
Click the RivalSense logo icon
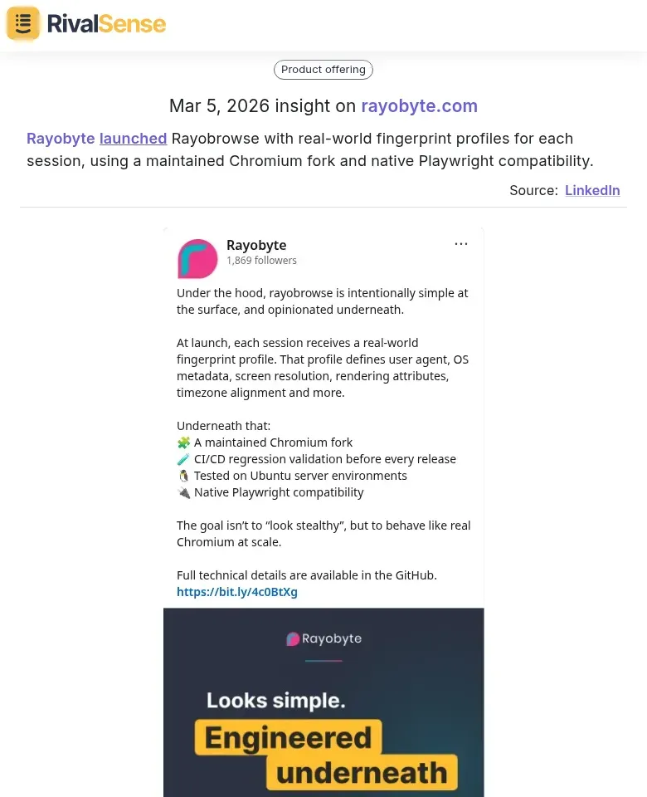click(x=22, y=23)
